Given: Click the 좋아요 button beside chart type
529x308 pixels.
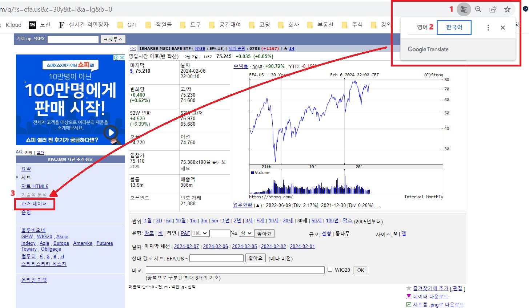Looking at the screenshot, I should tap(264, 234).
